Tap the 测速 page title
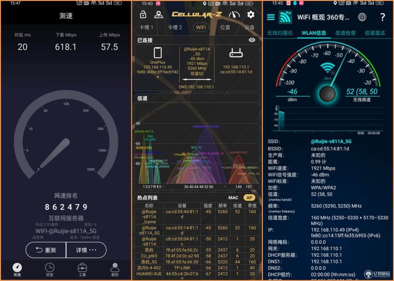The width and height of the screenshot is (394, 281). 66,16
